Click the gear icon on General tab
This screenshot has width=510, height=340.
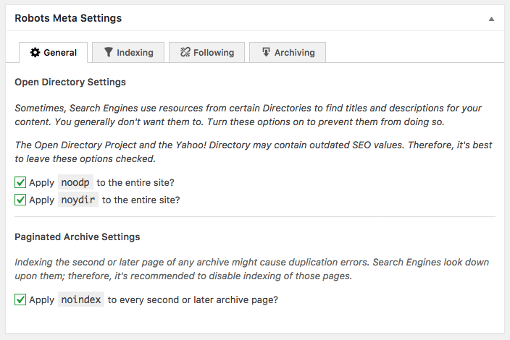coord(35,52)
